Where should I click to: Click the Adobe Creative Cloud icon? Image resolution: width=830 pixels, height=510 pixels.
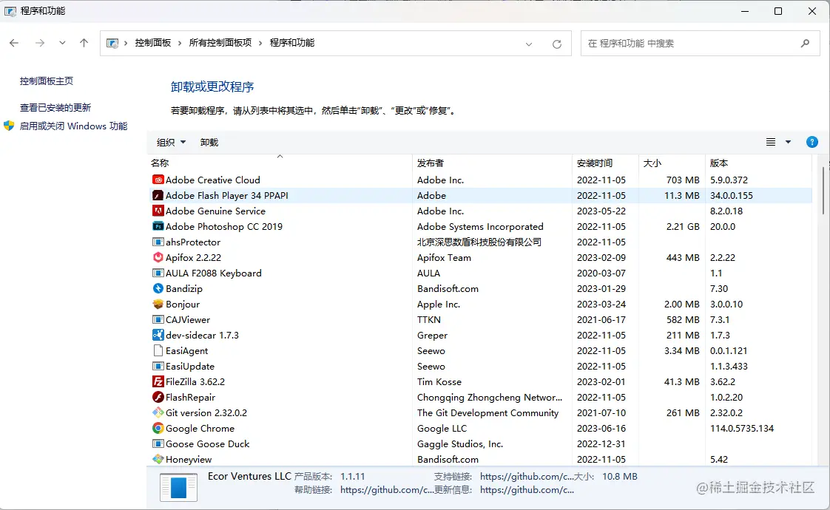point(158,180)
